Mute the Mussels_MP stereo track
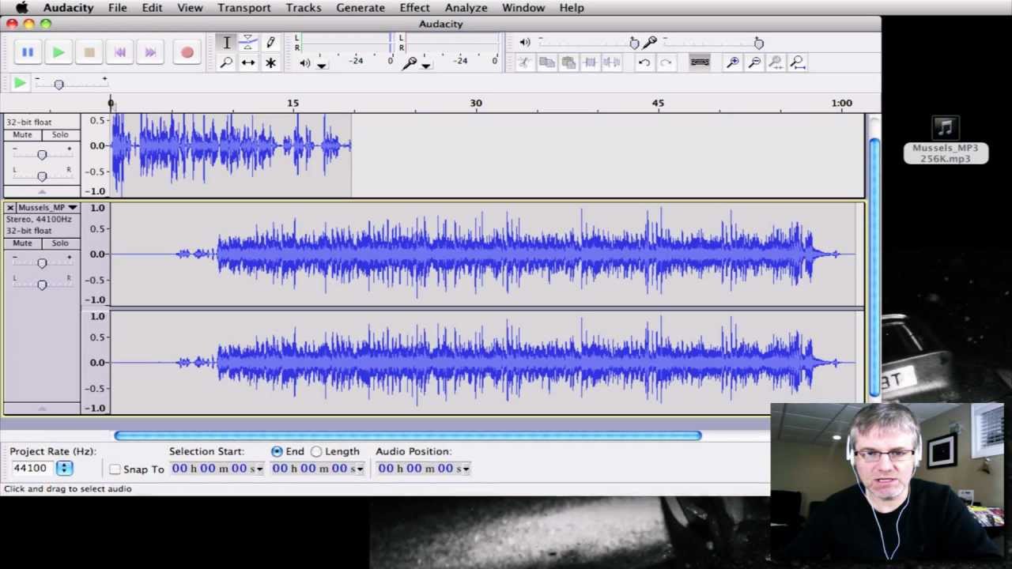The width and height of the screenshot is (1012, 569). click(x=23, y=243)
